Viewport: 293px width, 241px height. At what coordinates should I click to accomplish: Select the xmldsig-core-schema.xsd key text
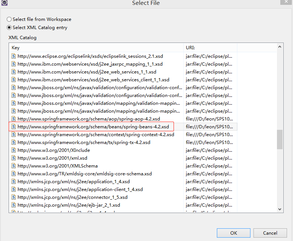pos(85,174)
